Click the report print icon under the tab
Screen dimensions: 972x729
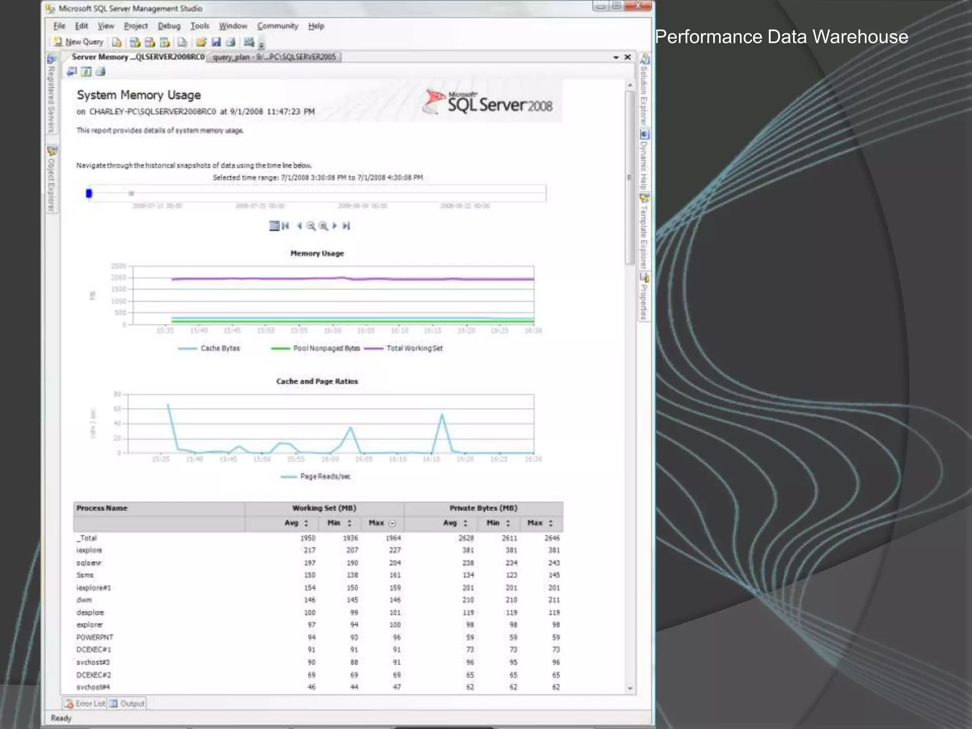[x=100, y=72]
